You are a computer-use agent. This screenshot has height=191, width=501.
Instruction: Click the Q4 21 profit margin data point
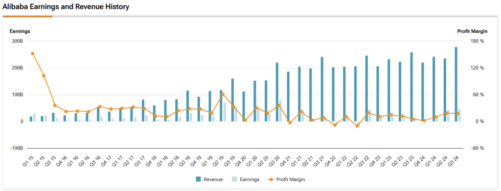click(290, 123)
